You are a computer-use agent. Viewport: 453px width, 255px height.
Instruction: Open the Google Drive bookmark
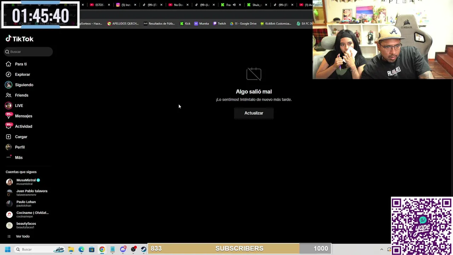(x=243, y=24)
